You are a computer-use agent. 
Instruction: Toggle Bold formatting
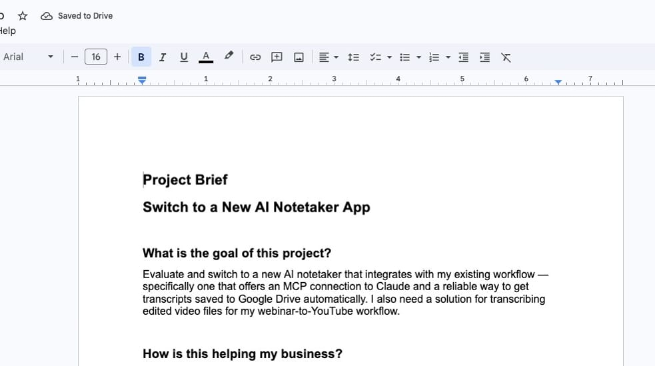[141, 57]
